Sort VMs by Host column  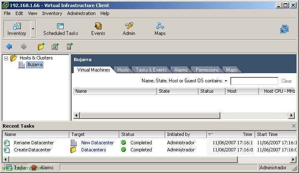click(242, 91)
